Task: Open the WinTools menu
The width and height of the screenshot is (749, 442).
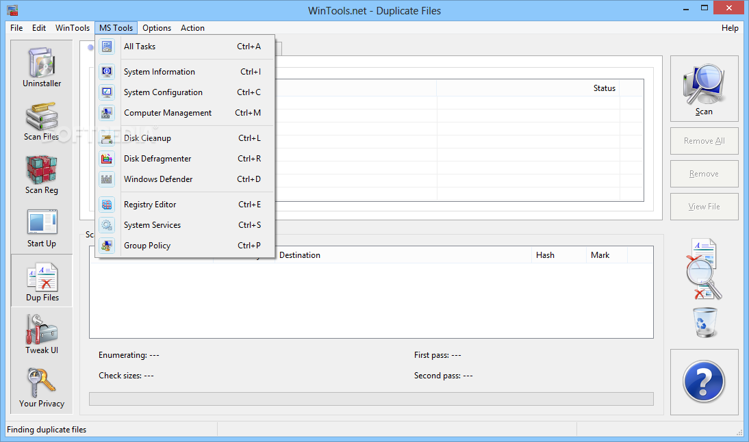Action: [72, 27]
